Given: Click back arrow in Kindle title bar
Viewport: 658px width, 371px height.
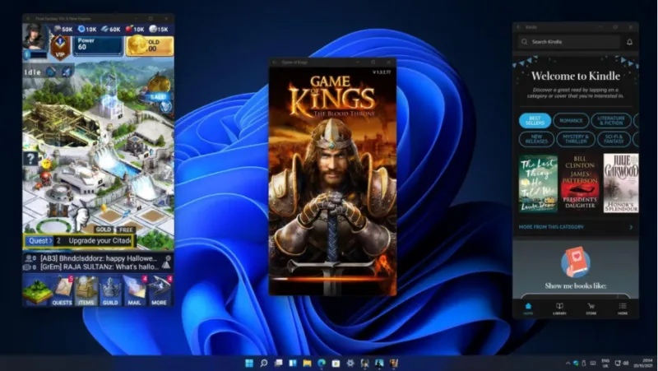Looking at the screenshot, I should (519, 27).
